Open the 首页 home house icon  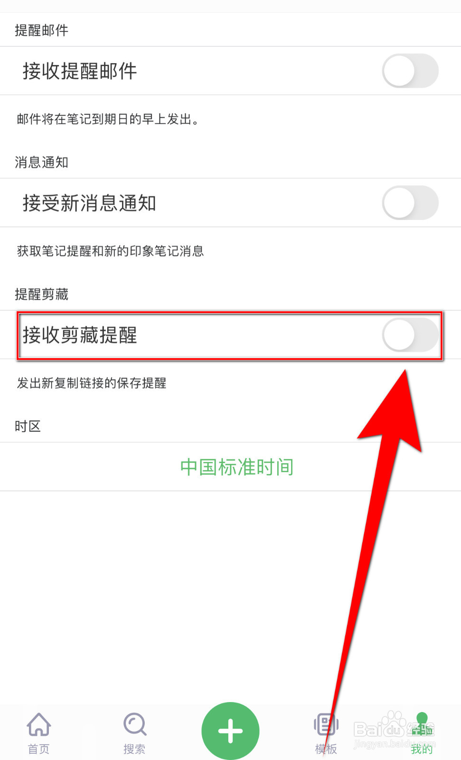[39, 724]
